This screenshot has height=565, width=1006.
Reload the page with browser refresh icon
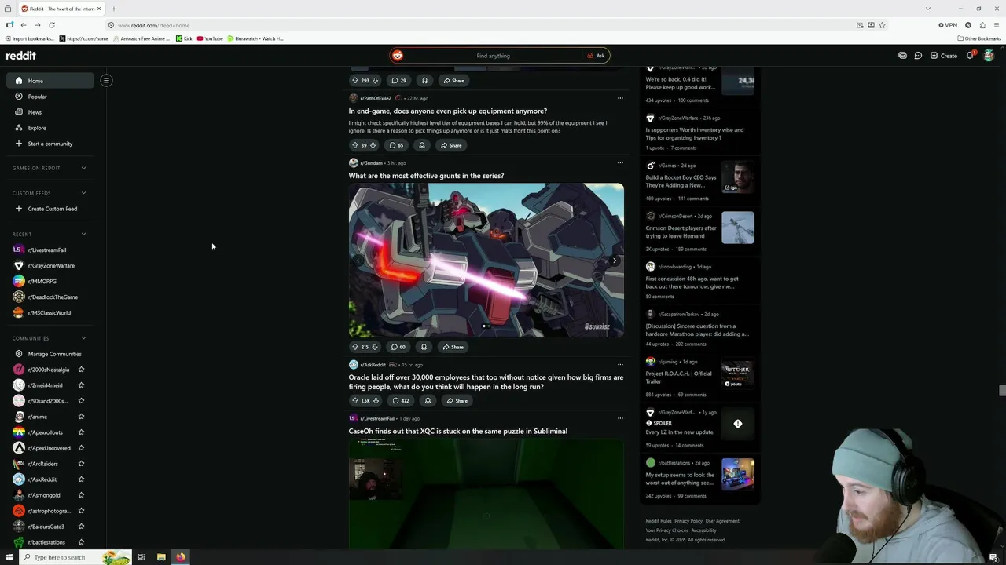pyautogui.click(x=52, y=25)
